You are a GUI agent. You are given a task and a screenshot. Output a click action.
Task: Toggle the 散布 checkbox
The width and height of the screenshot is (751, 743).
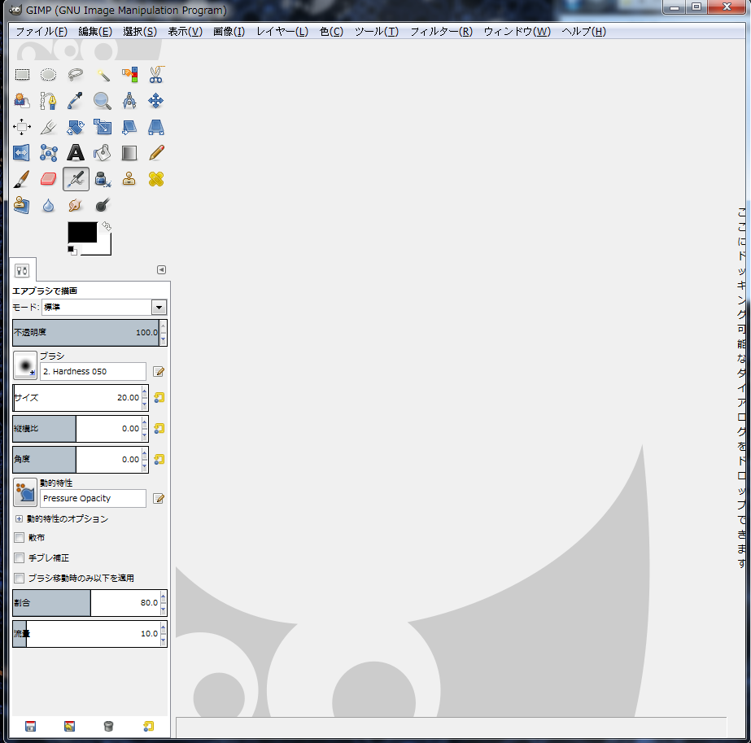coord(20,537)
